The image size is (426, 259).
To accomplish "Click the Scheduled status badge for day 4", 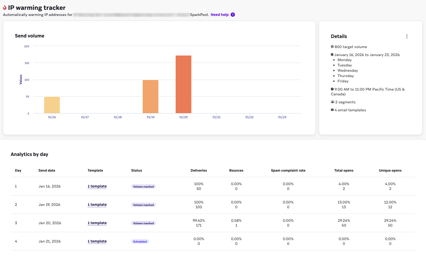I will 140,241.
